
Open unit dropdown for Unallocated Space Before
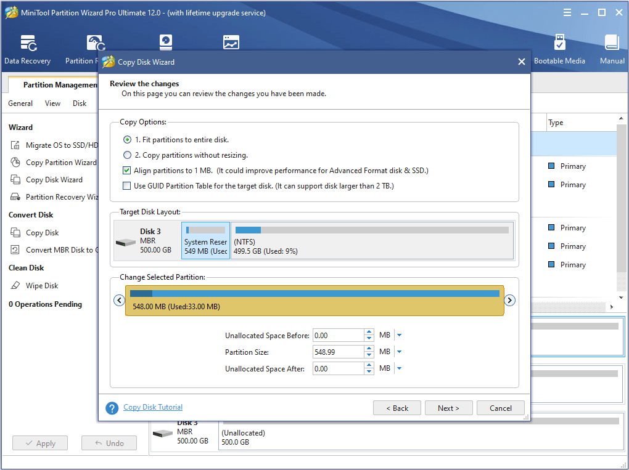point(399,335)
